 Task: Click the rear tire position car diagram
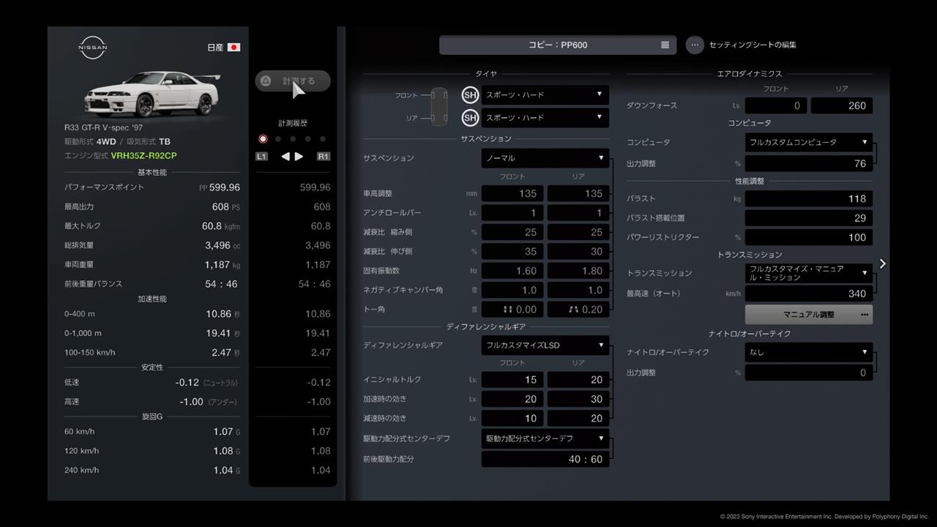[439, 117]
